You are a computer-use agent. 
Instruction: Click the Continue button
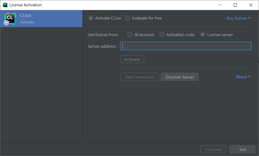tap(213, 149)
